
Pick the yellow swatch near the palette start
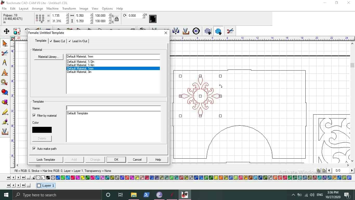tap(83, 178)
